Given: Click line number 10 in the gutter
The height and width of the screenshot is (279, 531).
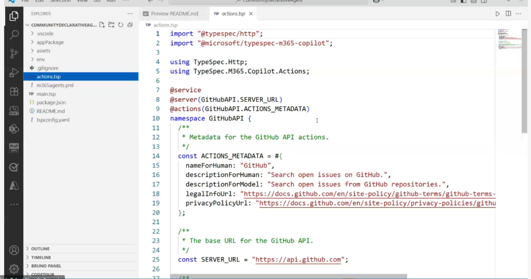Looking at the screenshot, I should (x=156, y=119).
